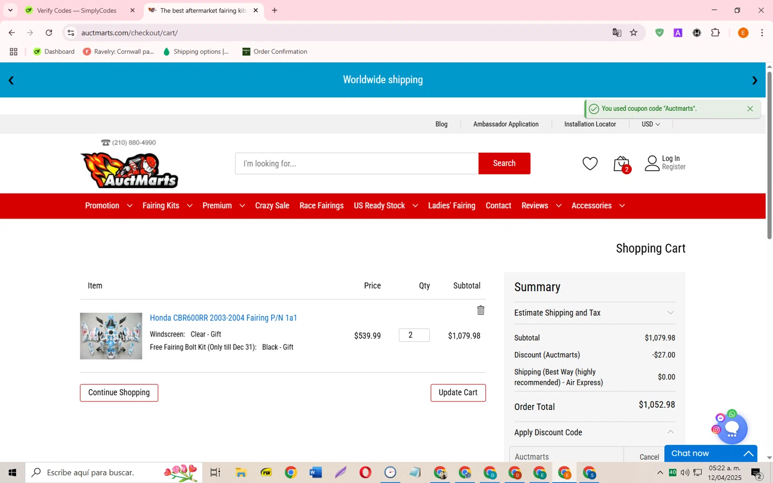
Task: Open File Explorer from the taskbar
Action: [241, 472]
